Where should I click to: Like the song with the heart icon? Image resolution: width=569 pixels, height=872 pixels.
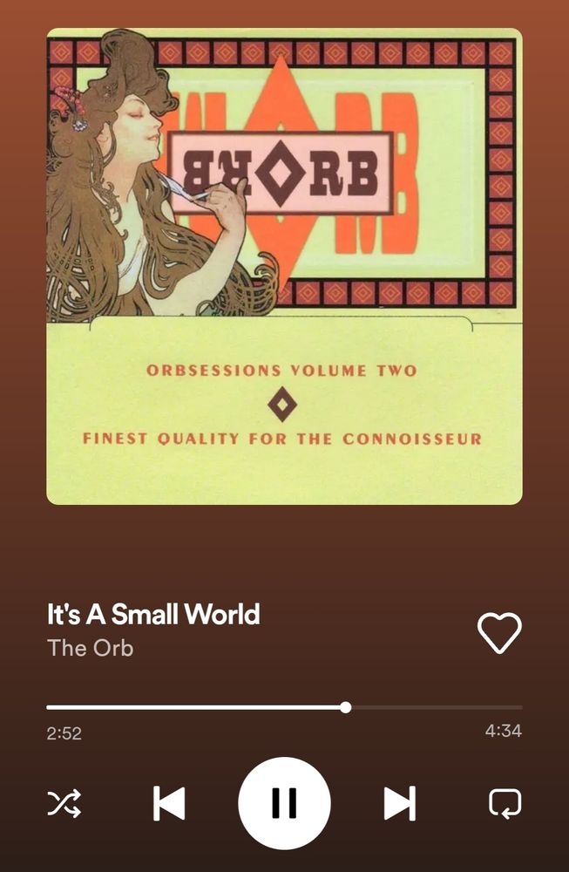pyautogui.click(x=499, y=633)
